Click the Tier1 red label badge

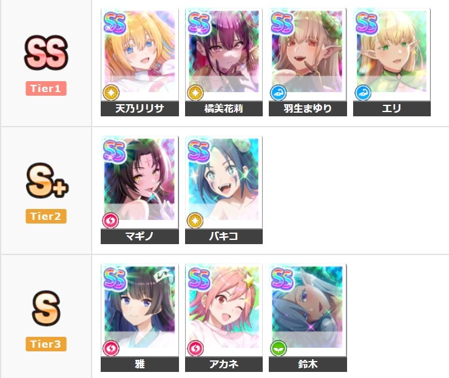click(46, 88)
